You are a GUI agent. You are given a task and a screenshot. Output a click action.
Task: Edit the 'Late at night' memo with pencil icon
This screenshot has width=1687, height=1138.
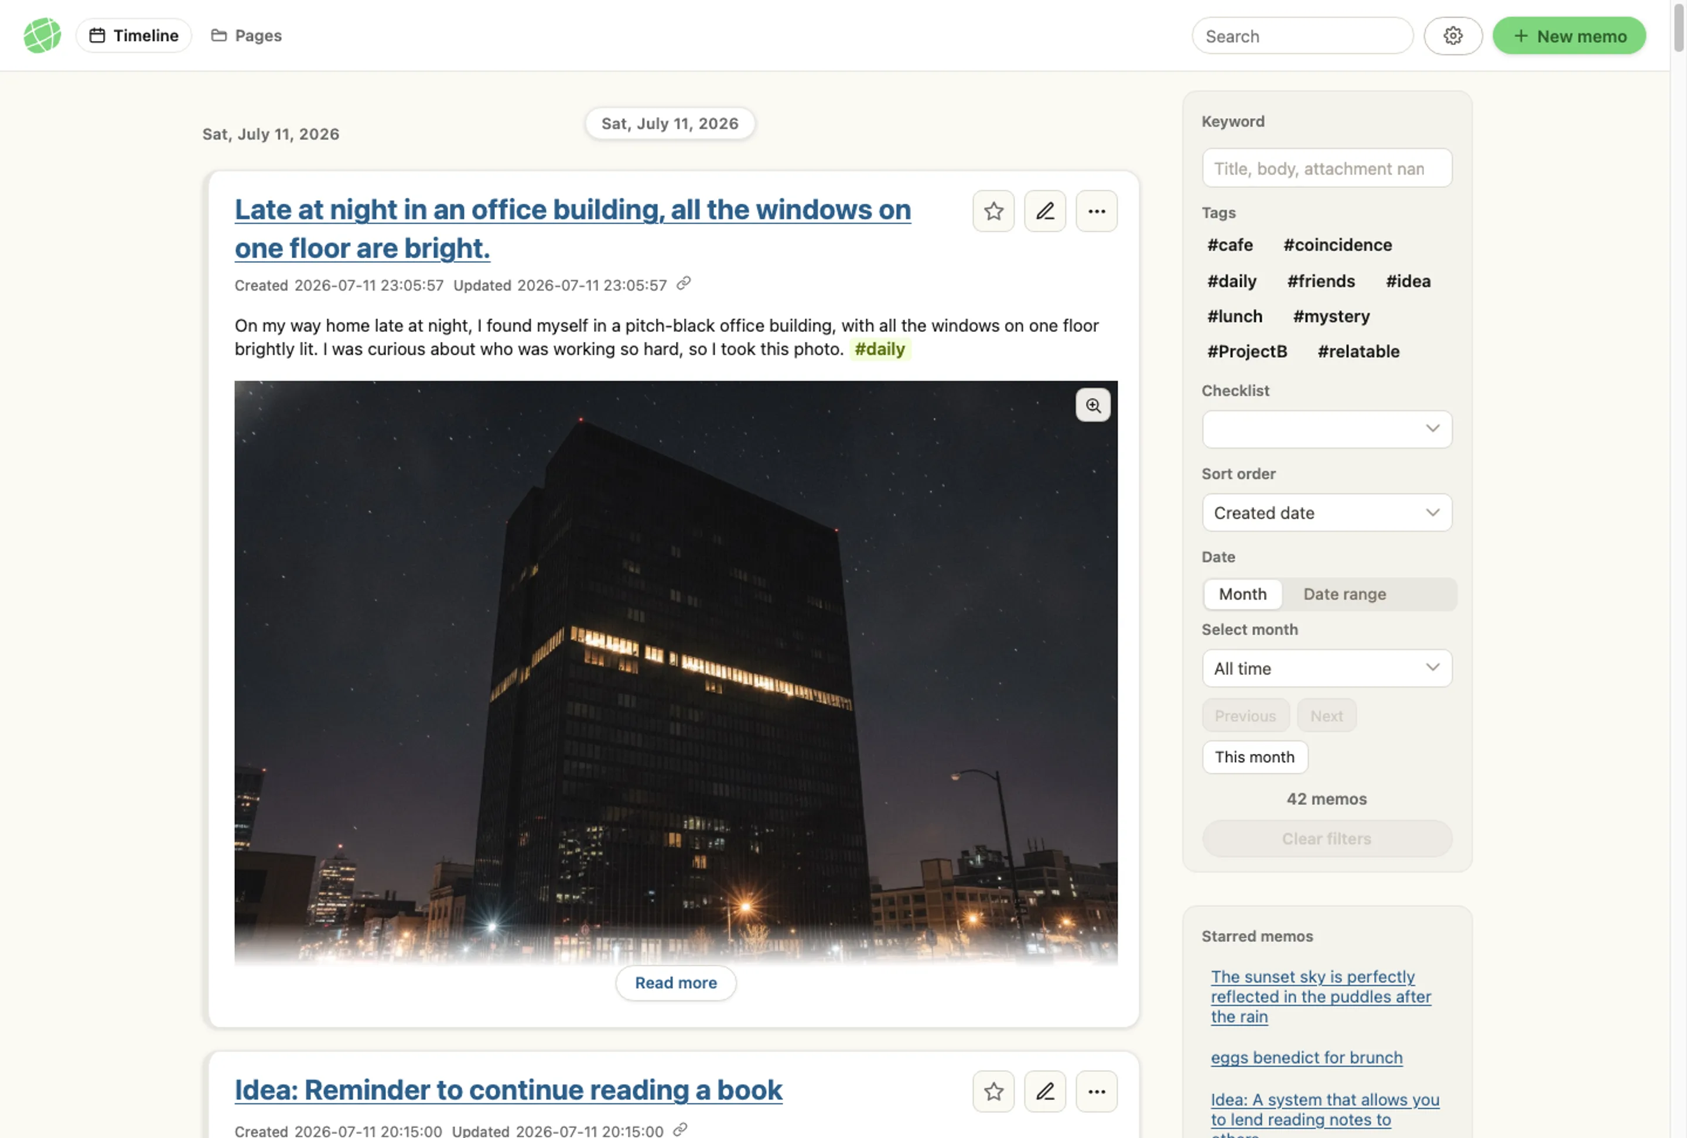1044,211
